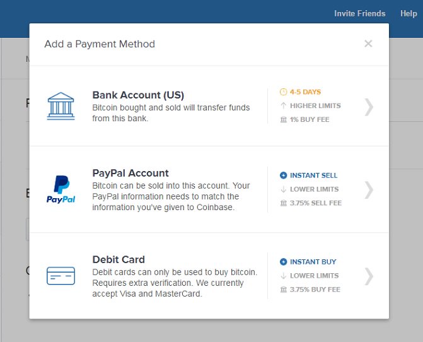Open Bank Account option via right chevron
Image resolution: width=423 pixels, height=342 pixels.
click(x=369, y=107)
